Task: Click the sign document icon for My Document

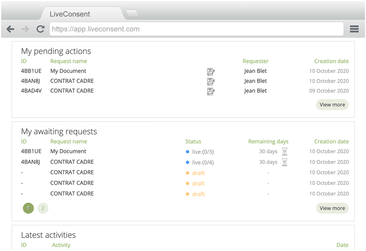Action: [x=211, y=71]
